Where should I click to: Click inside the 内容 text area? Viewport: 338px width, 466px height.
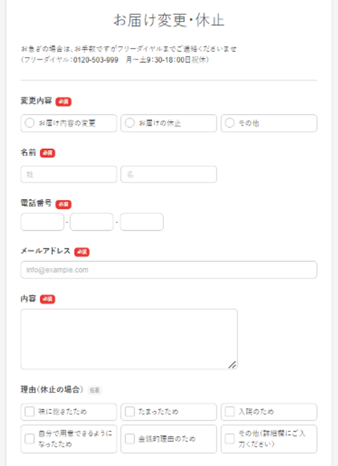pos(129,339)
